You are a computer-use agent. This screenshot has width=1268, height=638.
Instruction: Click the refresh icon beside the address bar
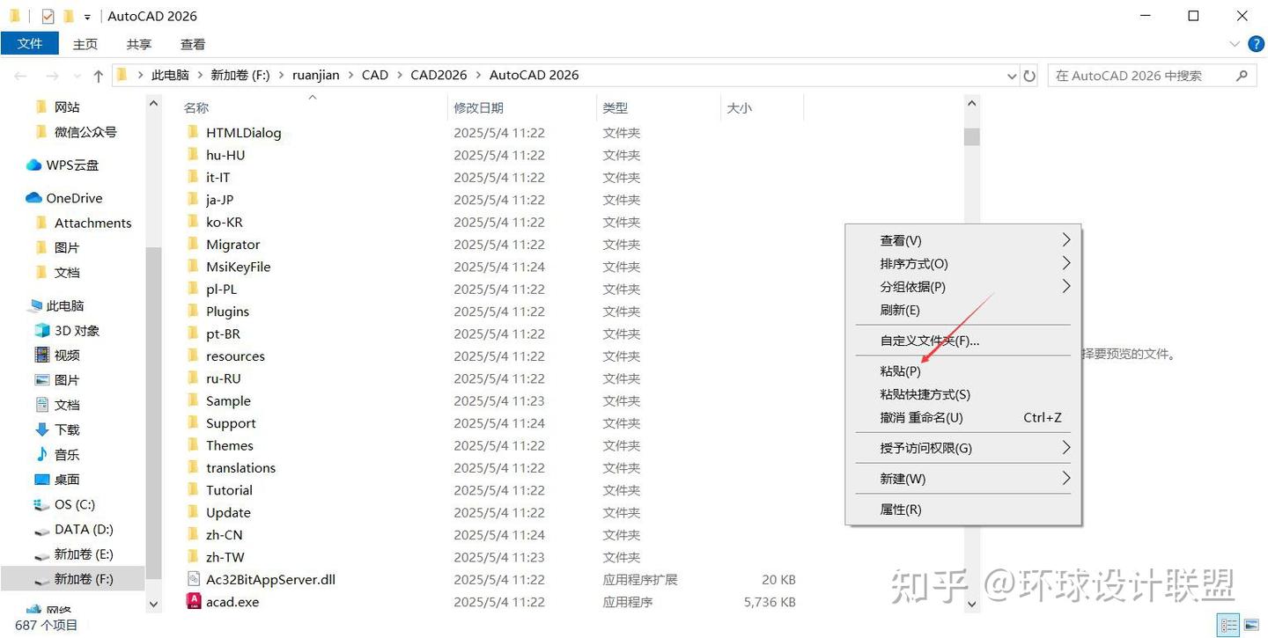coord(1029,75)
